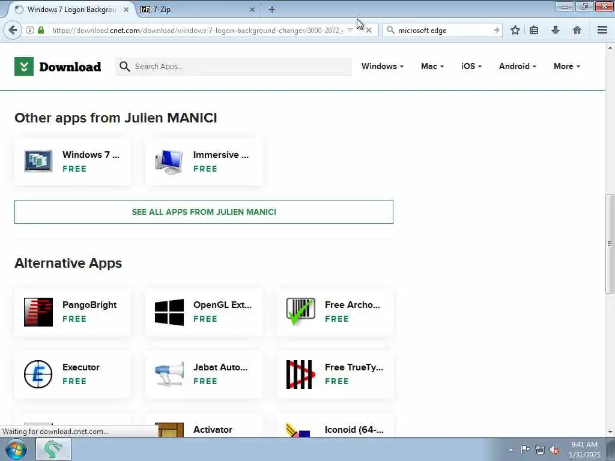615x461 pixels.
Task: Open the bookmarks list icon
Action: click(x=534, y=30)
